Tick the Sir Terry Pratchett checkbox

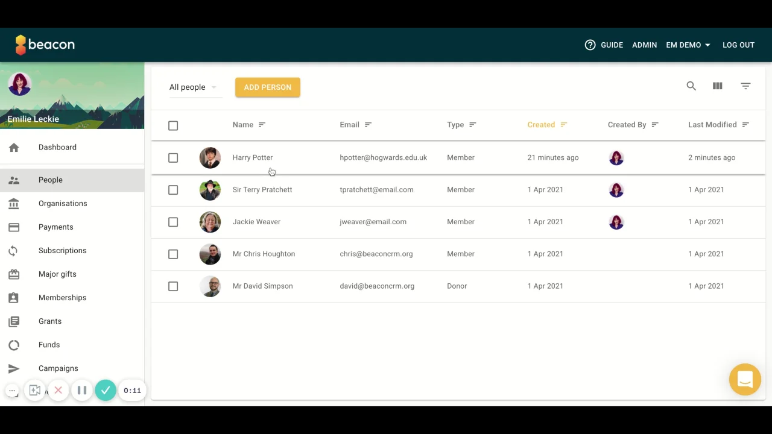[173, 190]
